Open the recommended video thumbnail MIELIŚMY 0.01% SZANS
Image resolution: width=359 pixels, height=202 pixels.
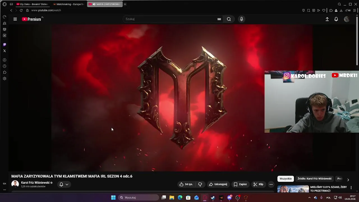pos(293,189)
